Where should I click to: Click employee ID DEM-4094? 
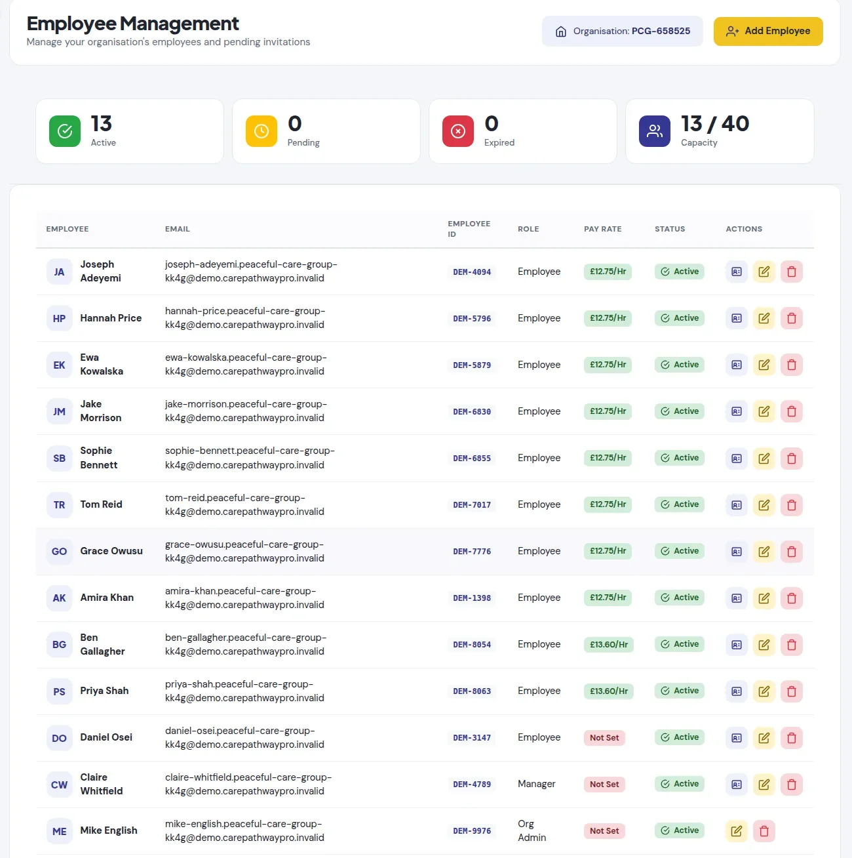pos(472,272)
